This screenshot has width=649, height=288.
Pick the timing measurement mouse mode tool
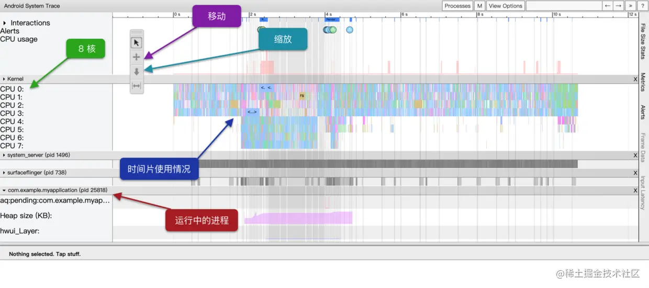pyautogui.click(x=137, y=86)
